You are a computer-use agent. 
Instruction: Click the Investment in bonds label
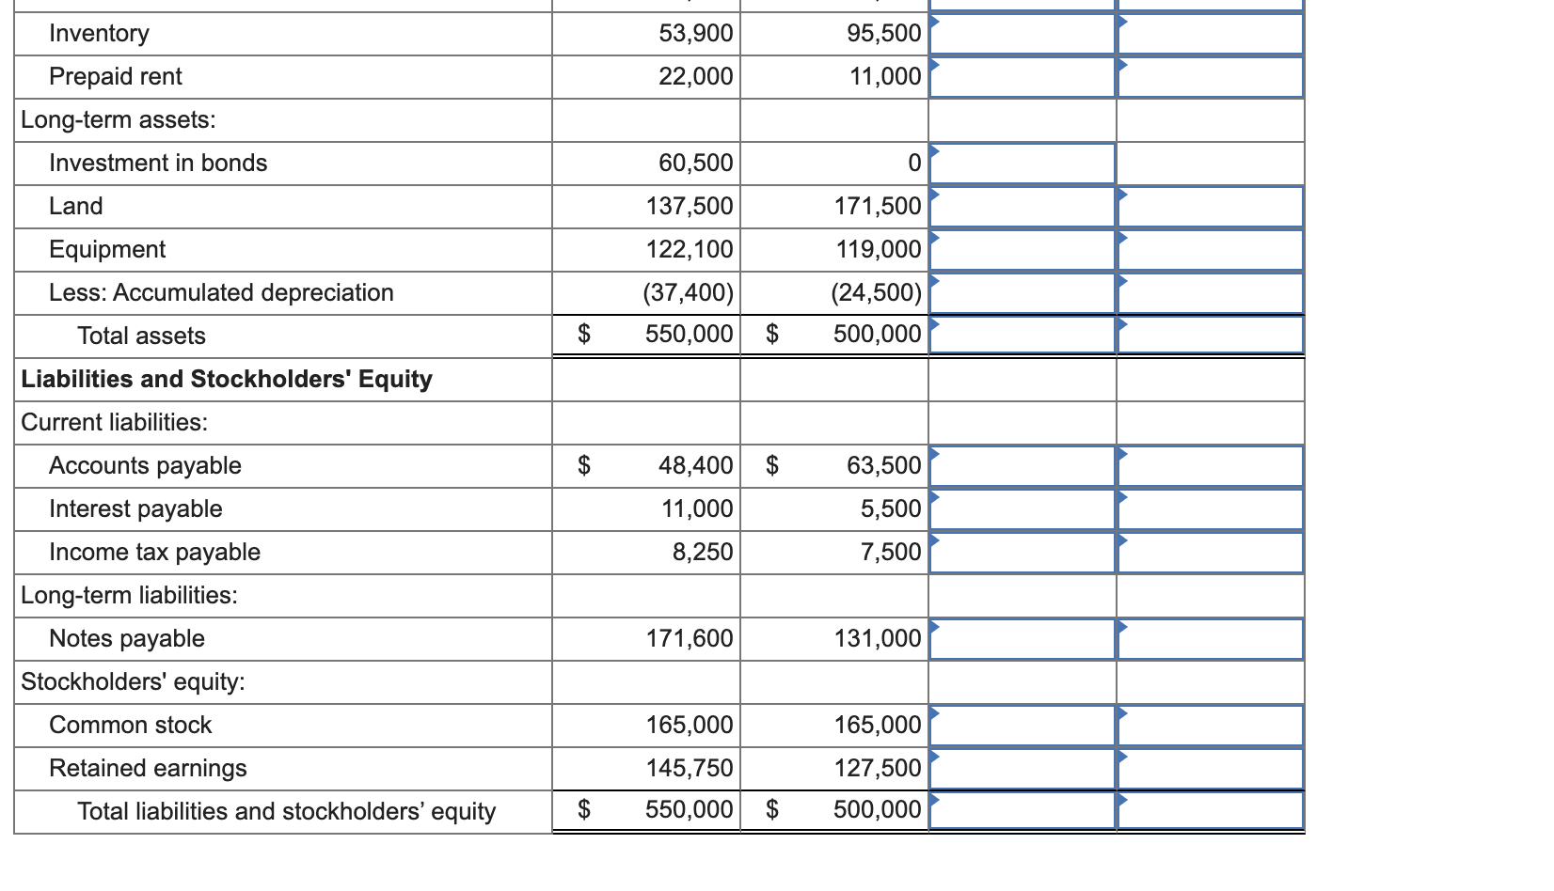click(158, 164)
